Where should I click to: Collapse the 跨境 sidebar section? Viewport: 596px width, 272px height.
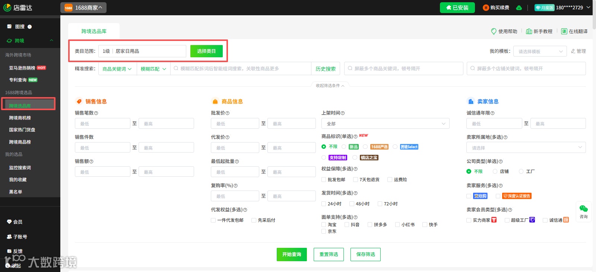[51, 41]
